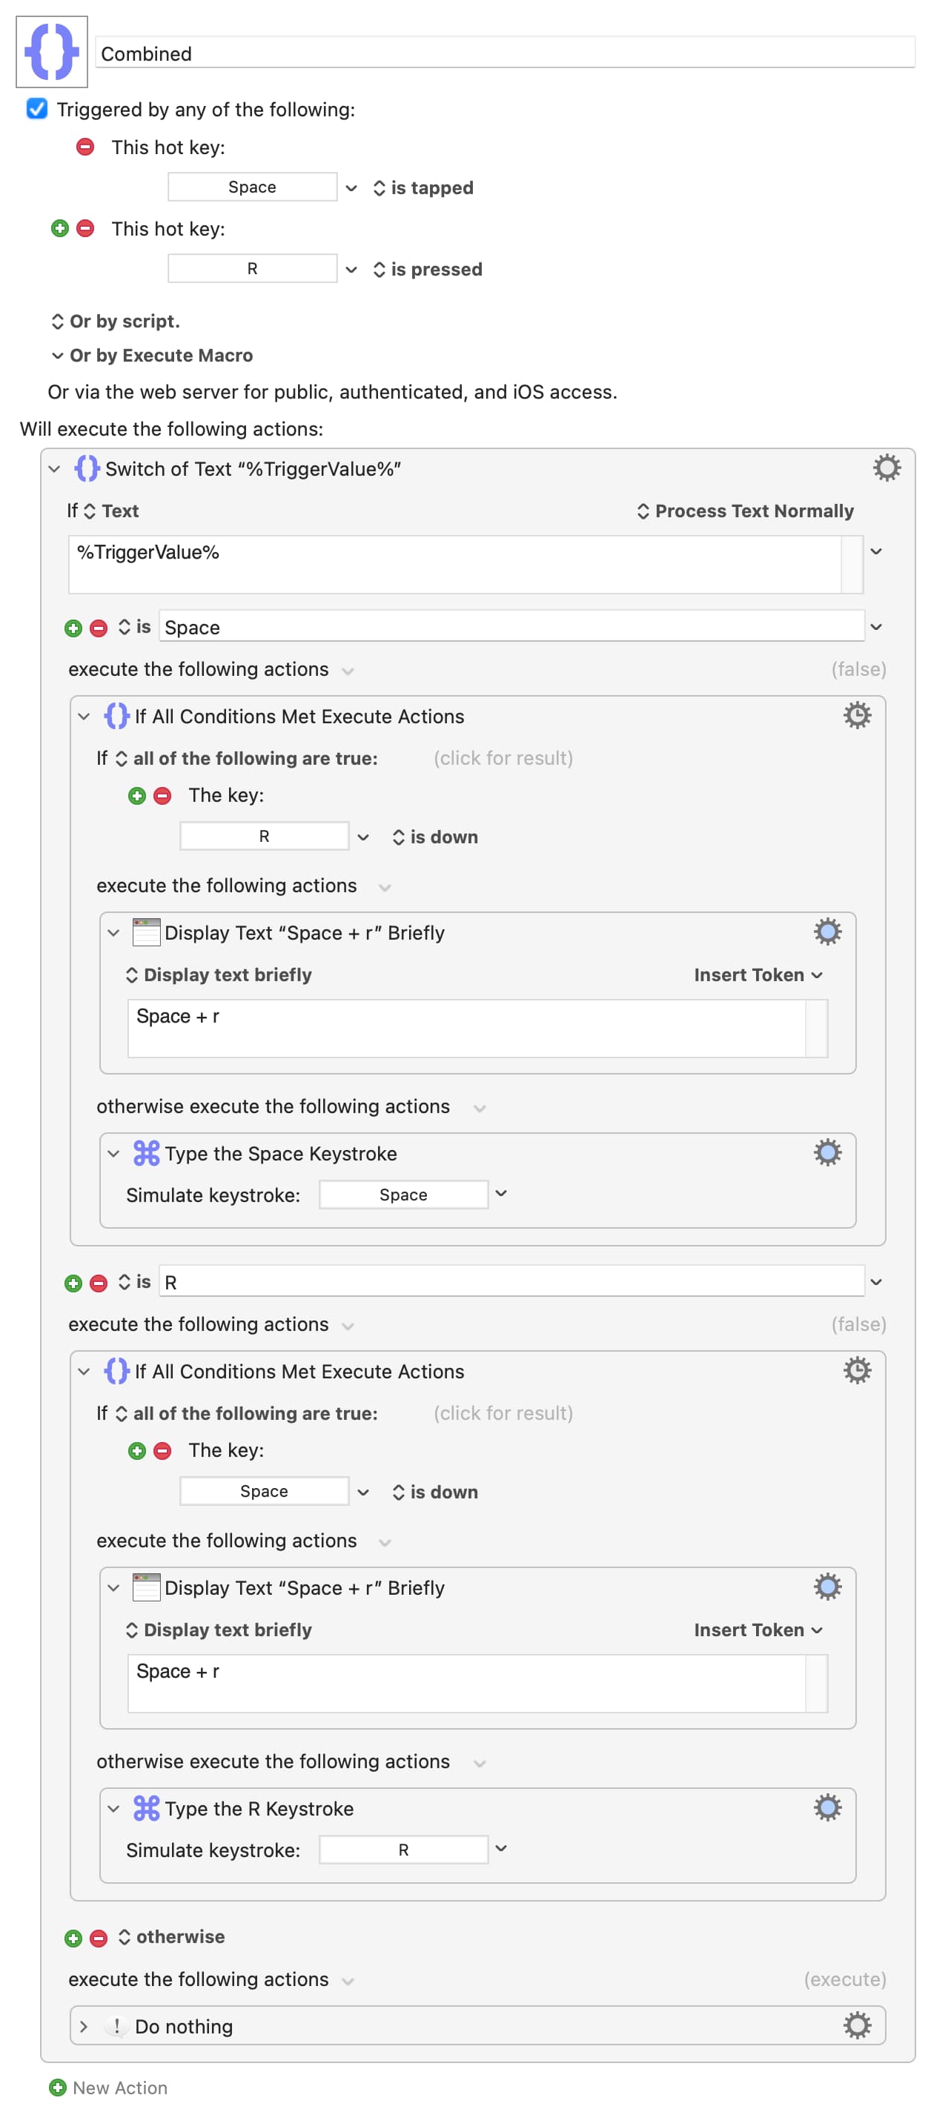Click the gear icon on the first If All Conditions Met action
Screen dimensions: 931x2112
[856, 715]
